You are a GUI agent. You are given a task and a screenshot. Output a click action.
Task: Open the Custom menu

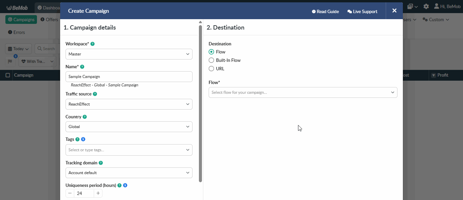click(436, 19)
